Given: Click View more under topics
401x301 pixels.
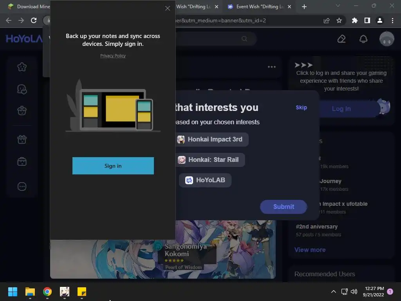Looking at the screenshot, I should pyautogui.click(x=310, y=250).
